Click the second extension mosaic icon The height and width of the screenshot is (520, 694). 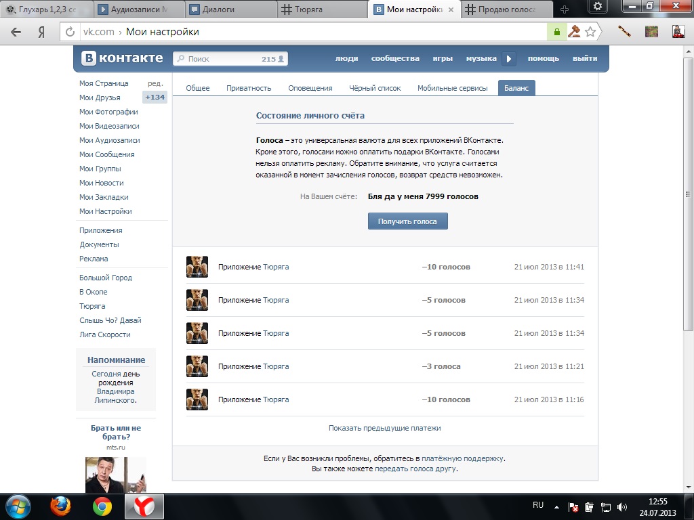click(651, 31)
